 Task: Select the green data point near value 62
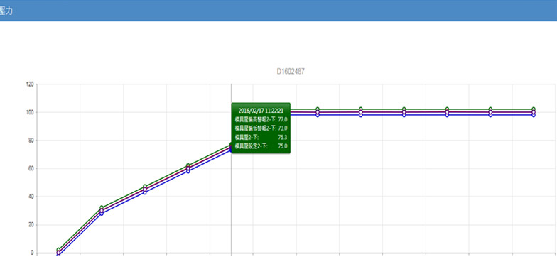tap(188, 166)
